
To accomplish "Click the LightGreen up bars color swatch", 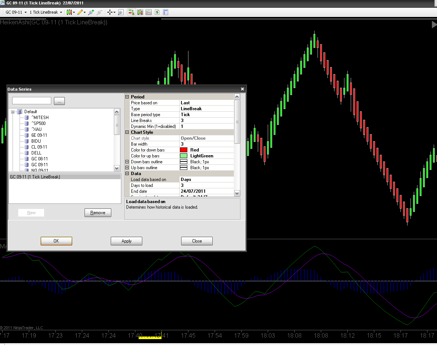I will [x=184, y=156].
